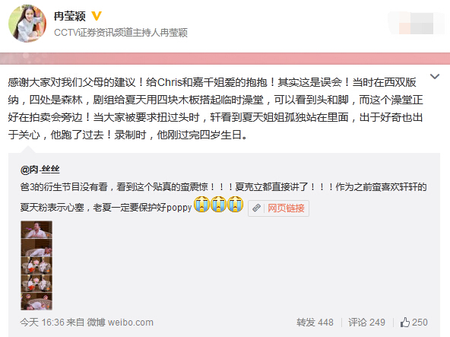Click the first crying emoji
450x337 pixels.
(201, 205)
